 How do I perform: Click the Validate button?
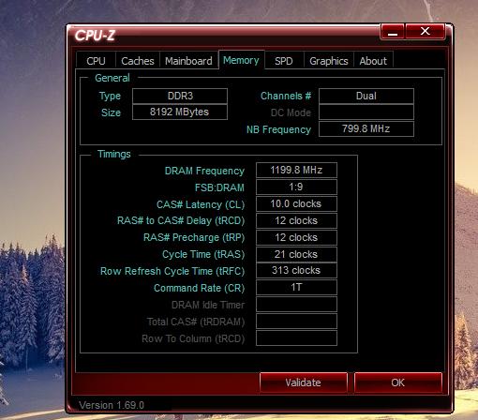[x=303, y=382]
